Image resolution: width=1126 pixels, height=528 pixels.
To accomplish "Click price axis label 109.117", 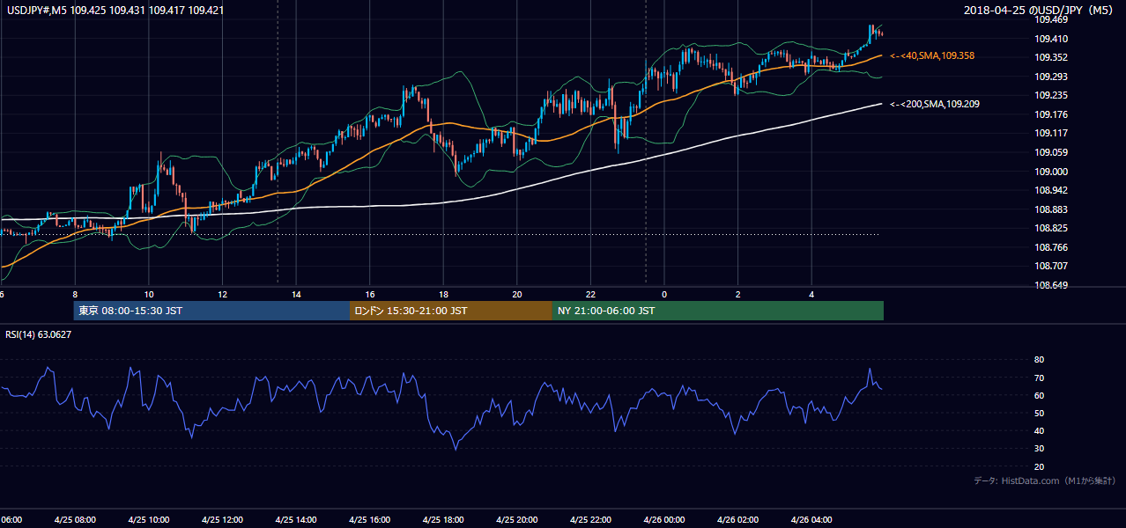I will tap(1051, 133).
